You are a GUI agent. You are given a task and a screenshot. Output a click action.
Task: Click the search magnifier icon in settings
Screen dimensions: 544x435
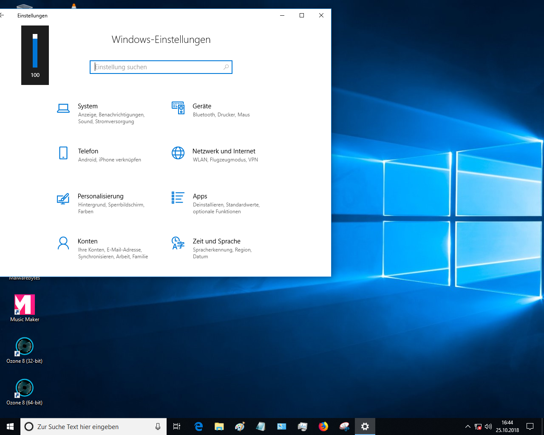(226, 67)
